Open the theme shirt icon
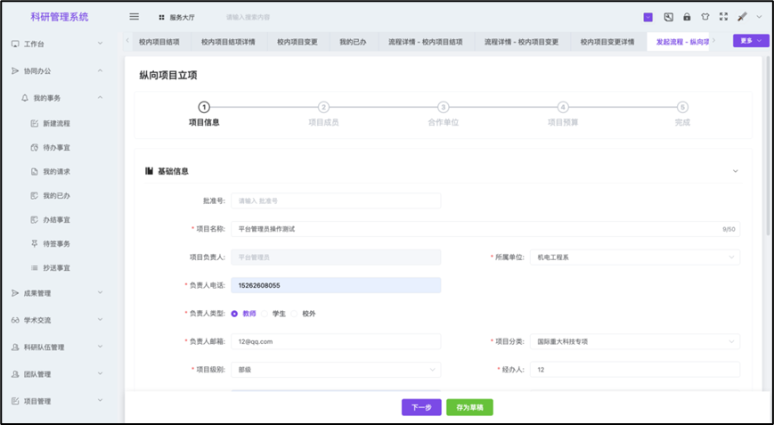This screenshot has height=425, width=774. tap(705, 17)
